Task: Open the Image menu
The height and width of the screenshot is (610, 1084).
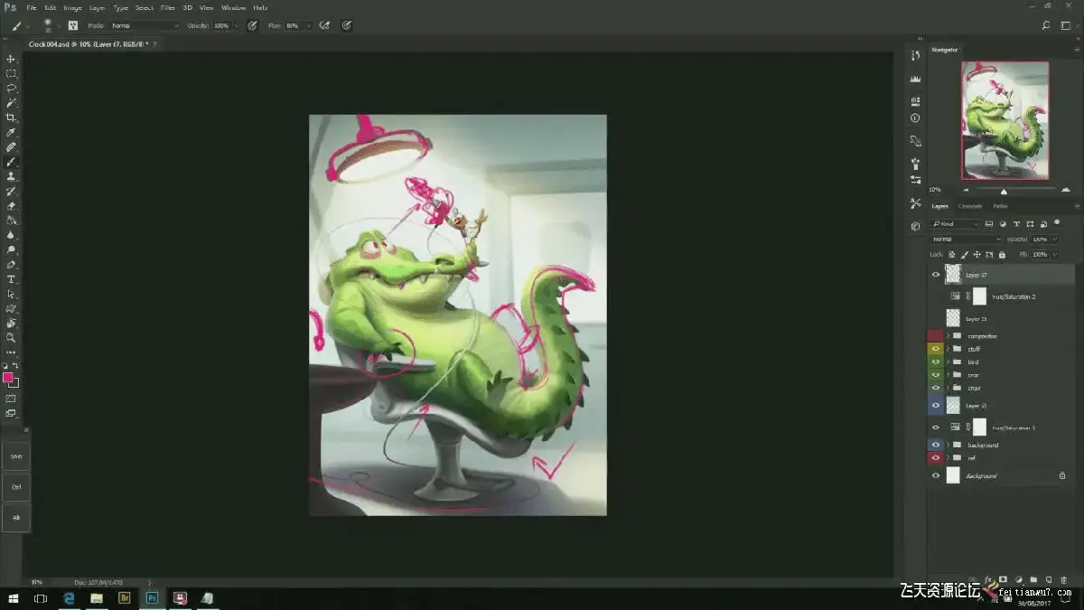Action: (x=72, y=7)
